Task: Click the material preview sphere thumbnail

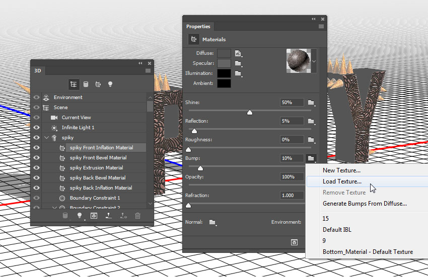Action: tap(299, 61)
